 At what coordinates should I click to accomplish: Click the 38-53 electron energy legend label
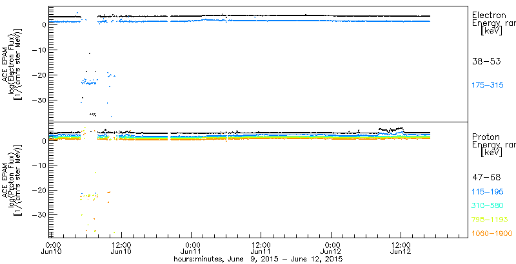pos(486,61)
